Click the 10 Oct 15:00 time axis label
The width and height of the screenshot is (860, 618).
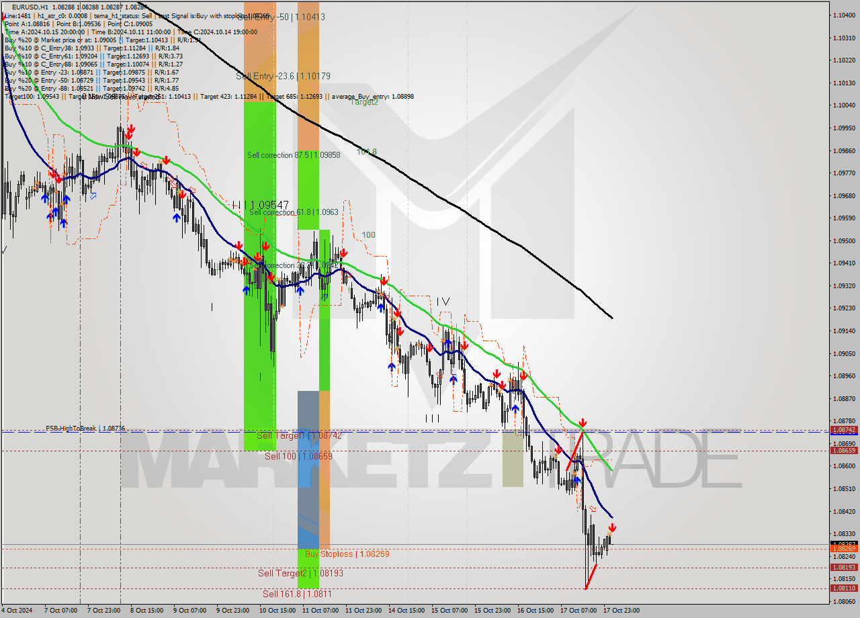277,611
